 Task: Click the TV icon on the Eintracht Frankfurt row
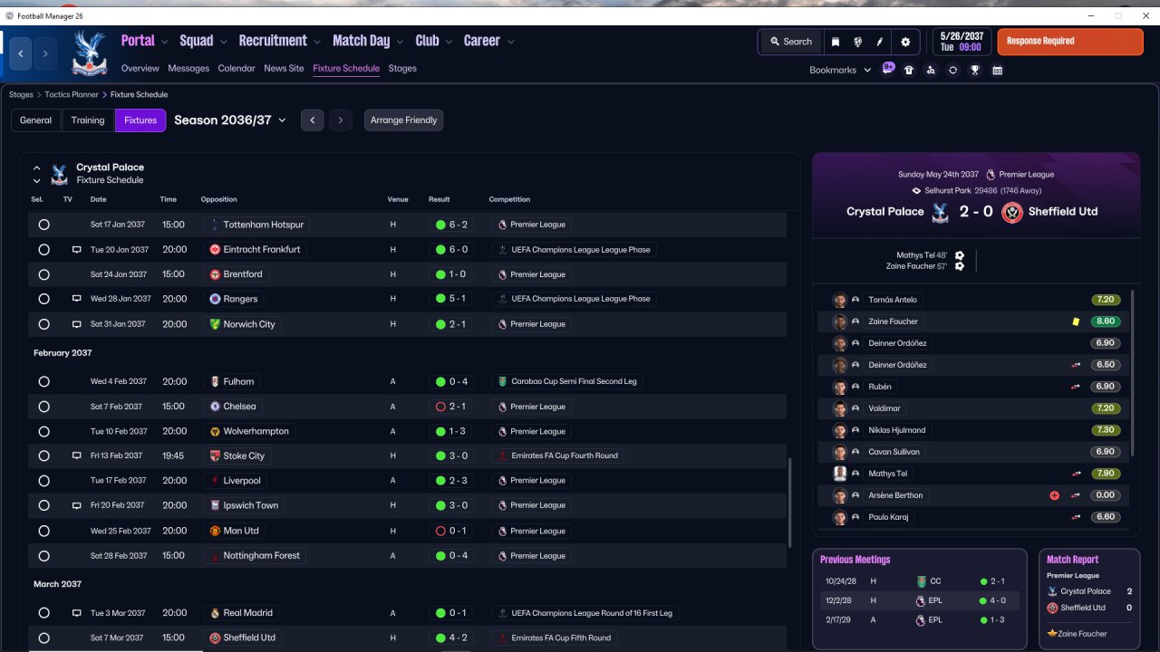click(x=77, y=249)
